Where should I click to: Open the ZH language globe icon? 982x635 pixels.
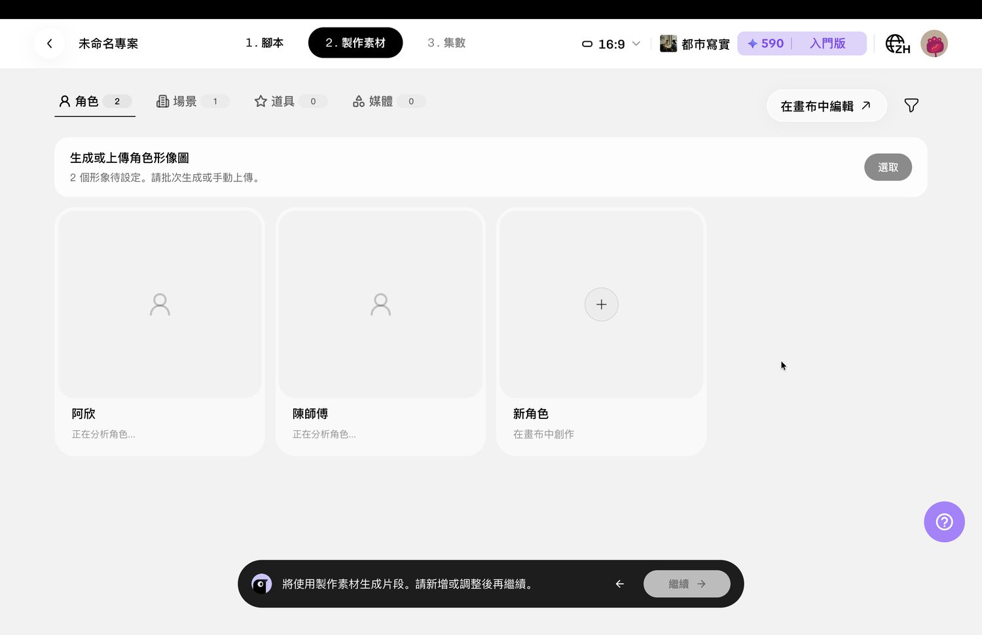pyautogui.click(x=898, y=44)
